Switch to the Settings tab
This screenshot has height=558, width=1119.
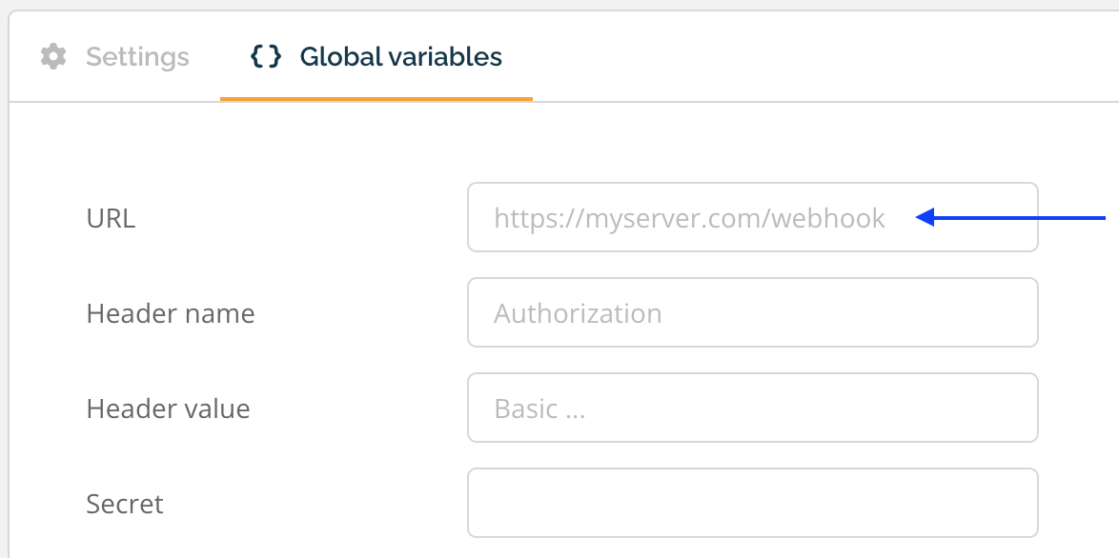point(115,56)
